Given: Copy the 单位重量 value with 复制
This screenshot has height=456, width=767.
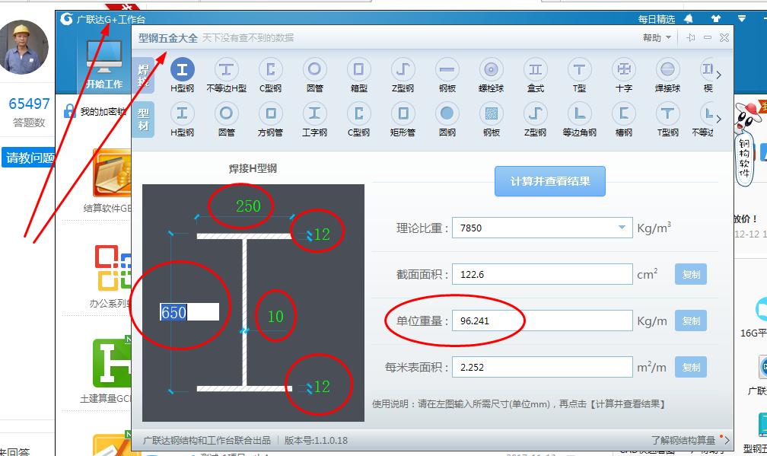Looking at the screenshot, I should click(x=691, y=321).
